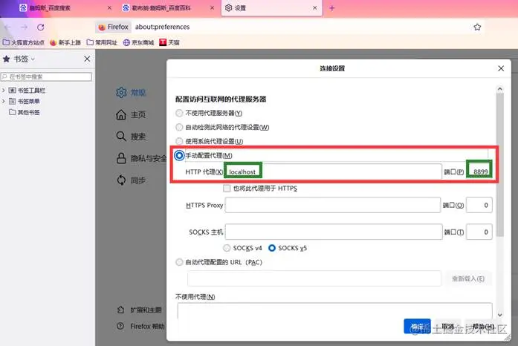Open a new tab with plus button
The width and height of the screenshot is (518, 346).
point(332,8)
